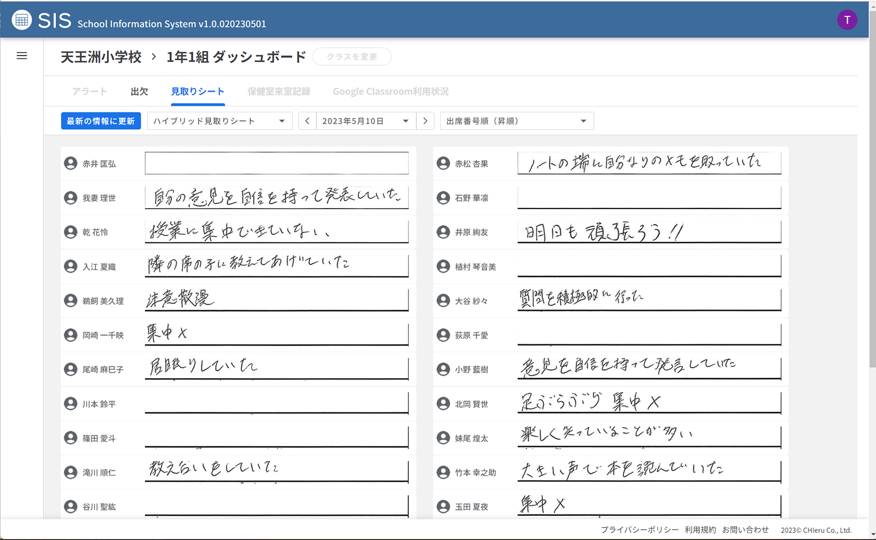Screen dimensions: 876x540
Task: Click the empty note field for 植村 琴音美
Action: pos(649,266)
